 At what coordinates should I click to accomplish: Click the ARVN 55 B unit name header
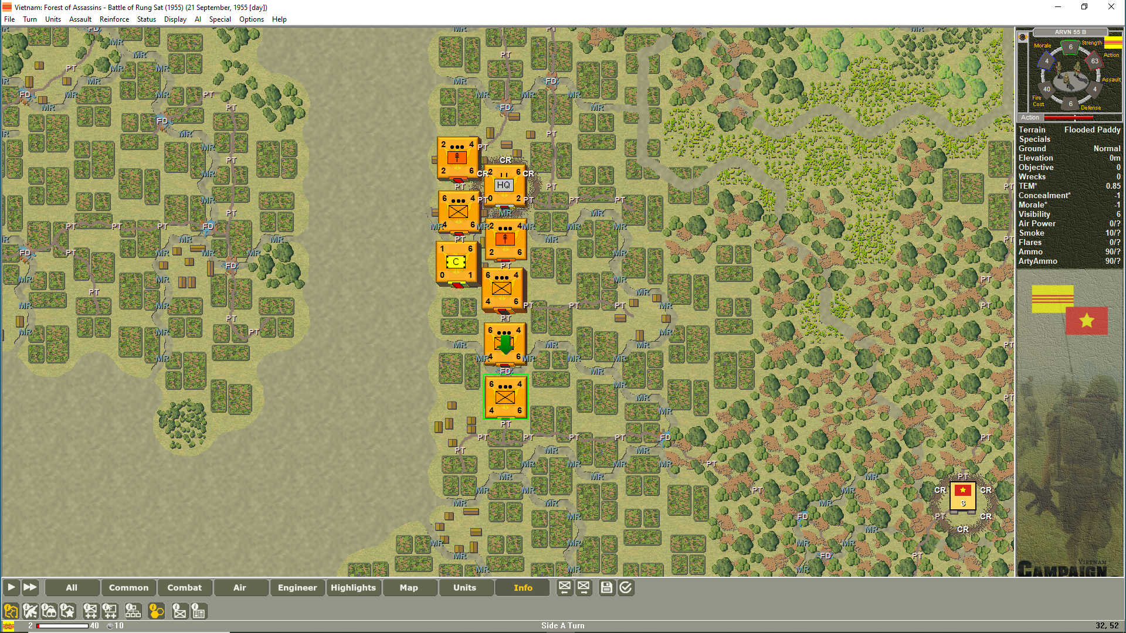pos(1070,32)
